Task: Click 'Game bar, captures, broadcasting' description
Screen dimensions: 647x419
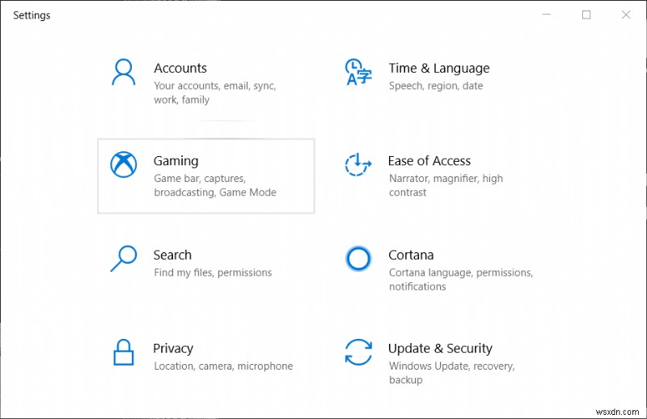Action: [214, 185]
